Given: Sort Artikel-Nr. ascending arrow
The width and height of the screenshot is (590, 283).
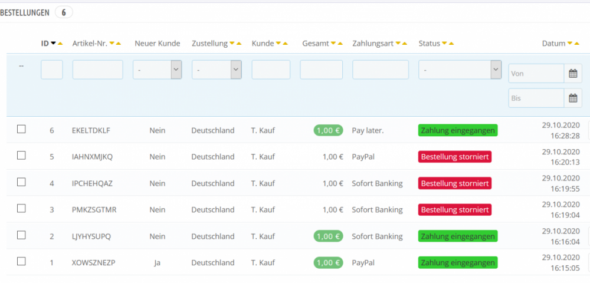Looking at the screenshot, I should click(119, 43).
